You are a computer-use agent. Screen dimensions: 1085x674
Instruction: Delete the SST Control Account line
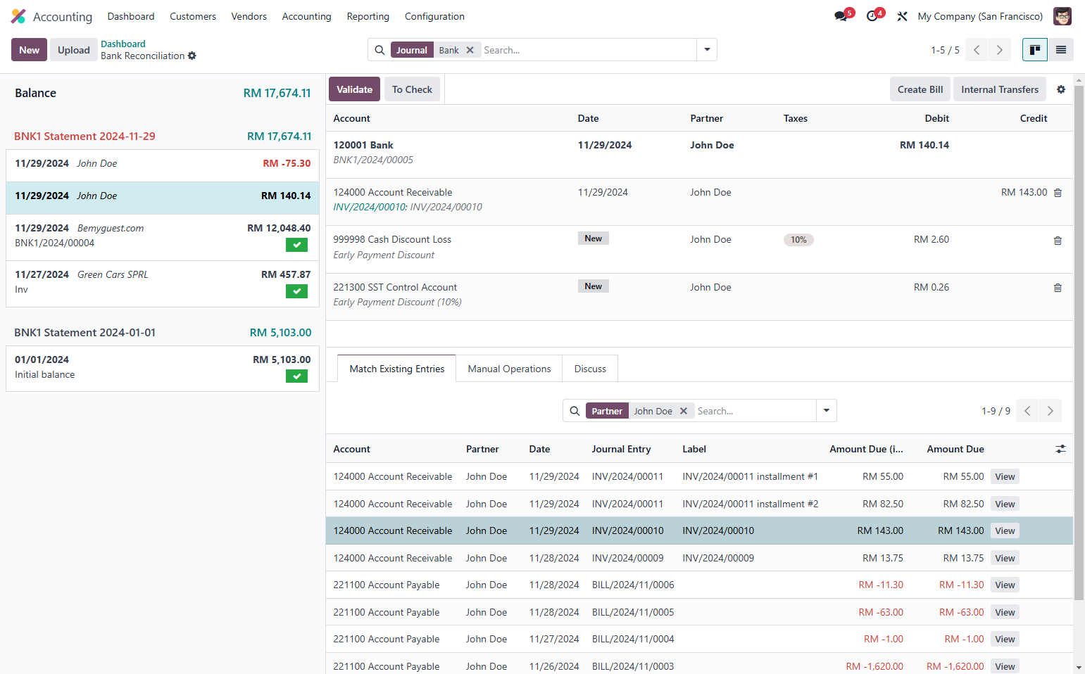coord(1058,288)
